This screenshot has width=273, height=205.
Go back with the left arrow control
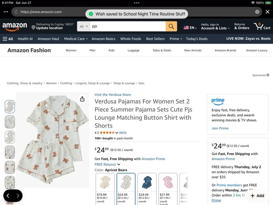tap(8, 195)
